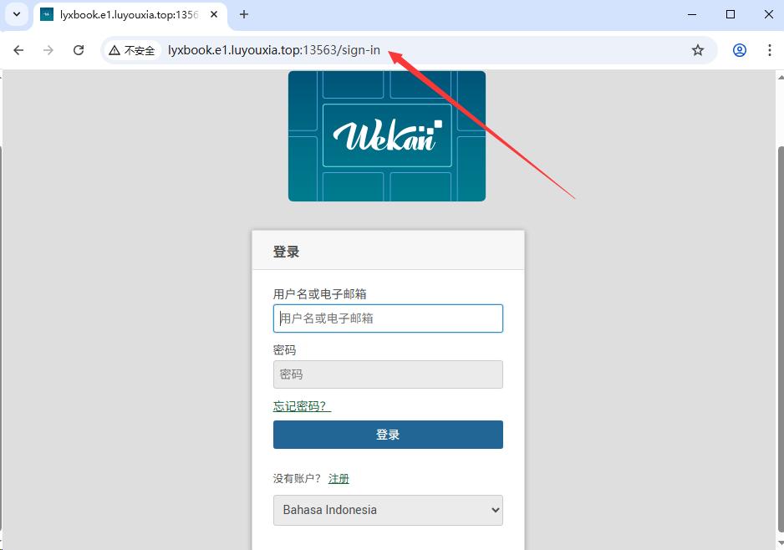Open the tab search dropdown arrow
Viewport: 784px width, 550px height.
click(17, 14)
